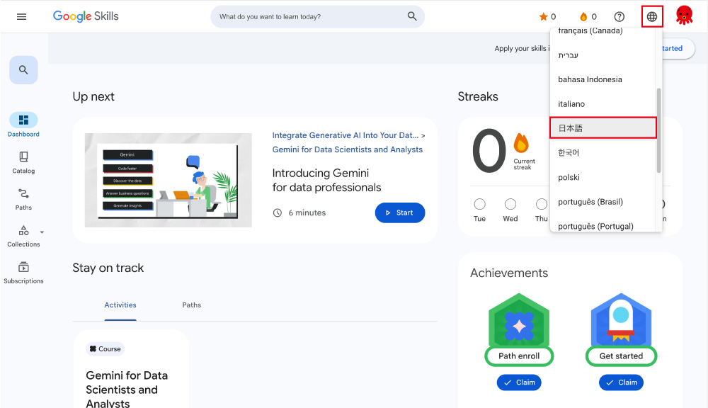Open the Catalog from the sidebar

[x=23, y=161]
